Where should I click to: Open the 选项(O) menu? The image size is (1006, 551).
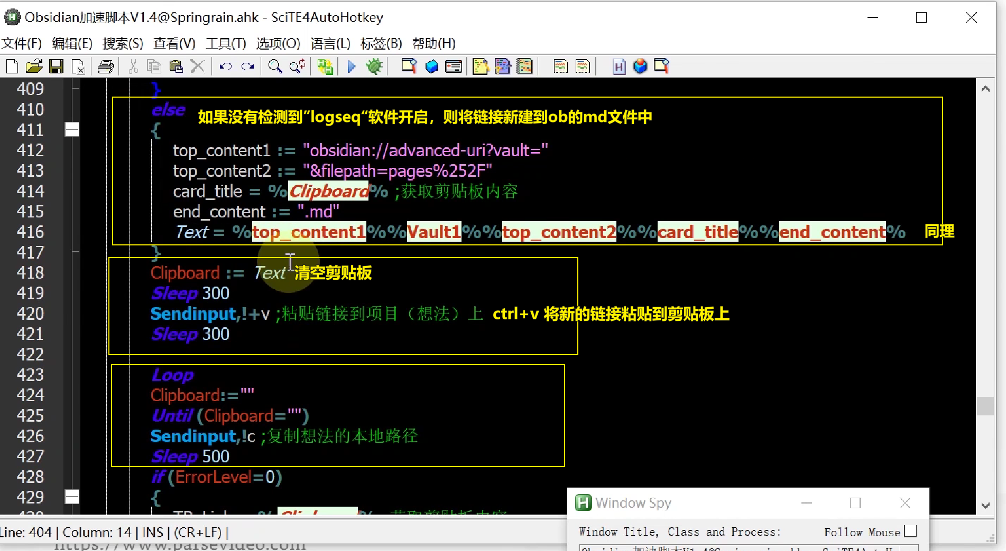(x=278, y=43)
